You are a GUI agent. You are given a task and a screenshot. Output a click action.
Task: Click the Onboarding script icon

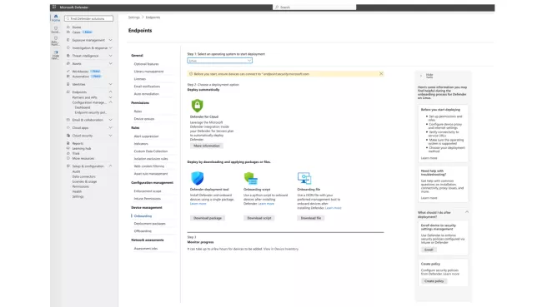[251, 178]
